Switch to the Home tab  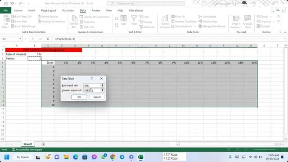tap(18, 10)
